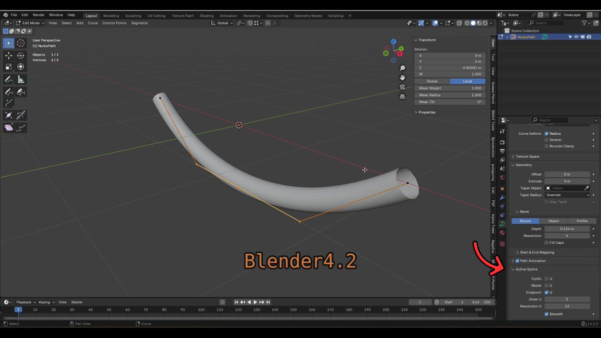Select the Select Box tool
Image resolution: width=601 pixels, height=338 pixels.
pyautogui.click(x=9, y=43)
